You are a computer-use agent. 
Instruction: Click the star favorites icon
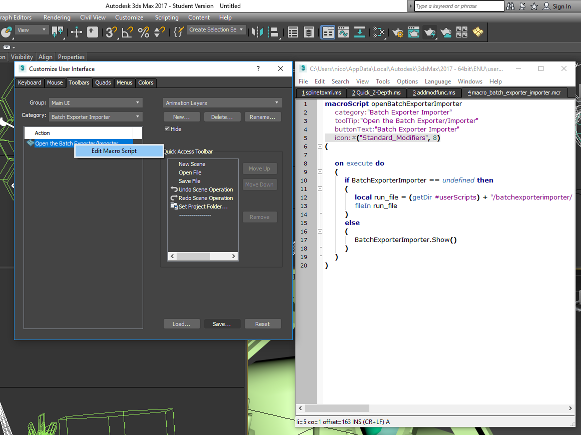coord(534,6)
